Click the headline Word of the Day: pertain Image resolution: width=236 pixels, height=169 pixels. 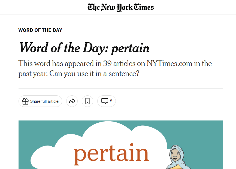pos(84,48)
